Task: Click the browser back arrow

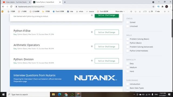Action: 3,6
